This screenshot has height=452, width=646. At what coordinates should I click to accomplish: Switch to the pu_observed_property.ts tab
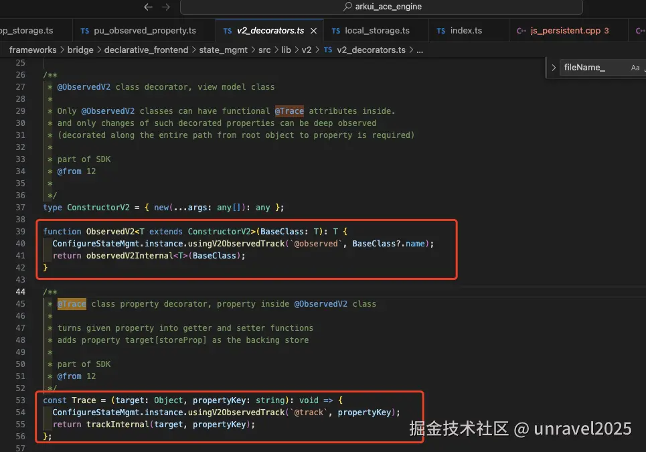point(144,31)
